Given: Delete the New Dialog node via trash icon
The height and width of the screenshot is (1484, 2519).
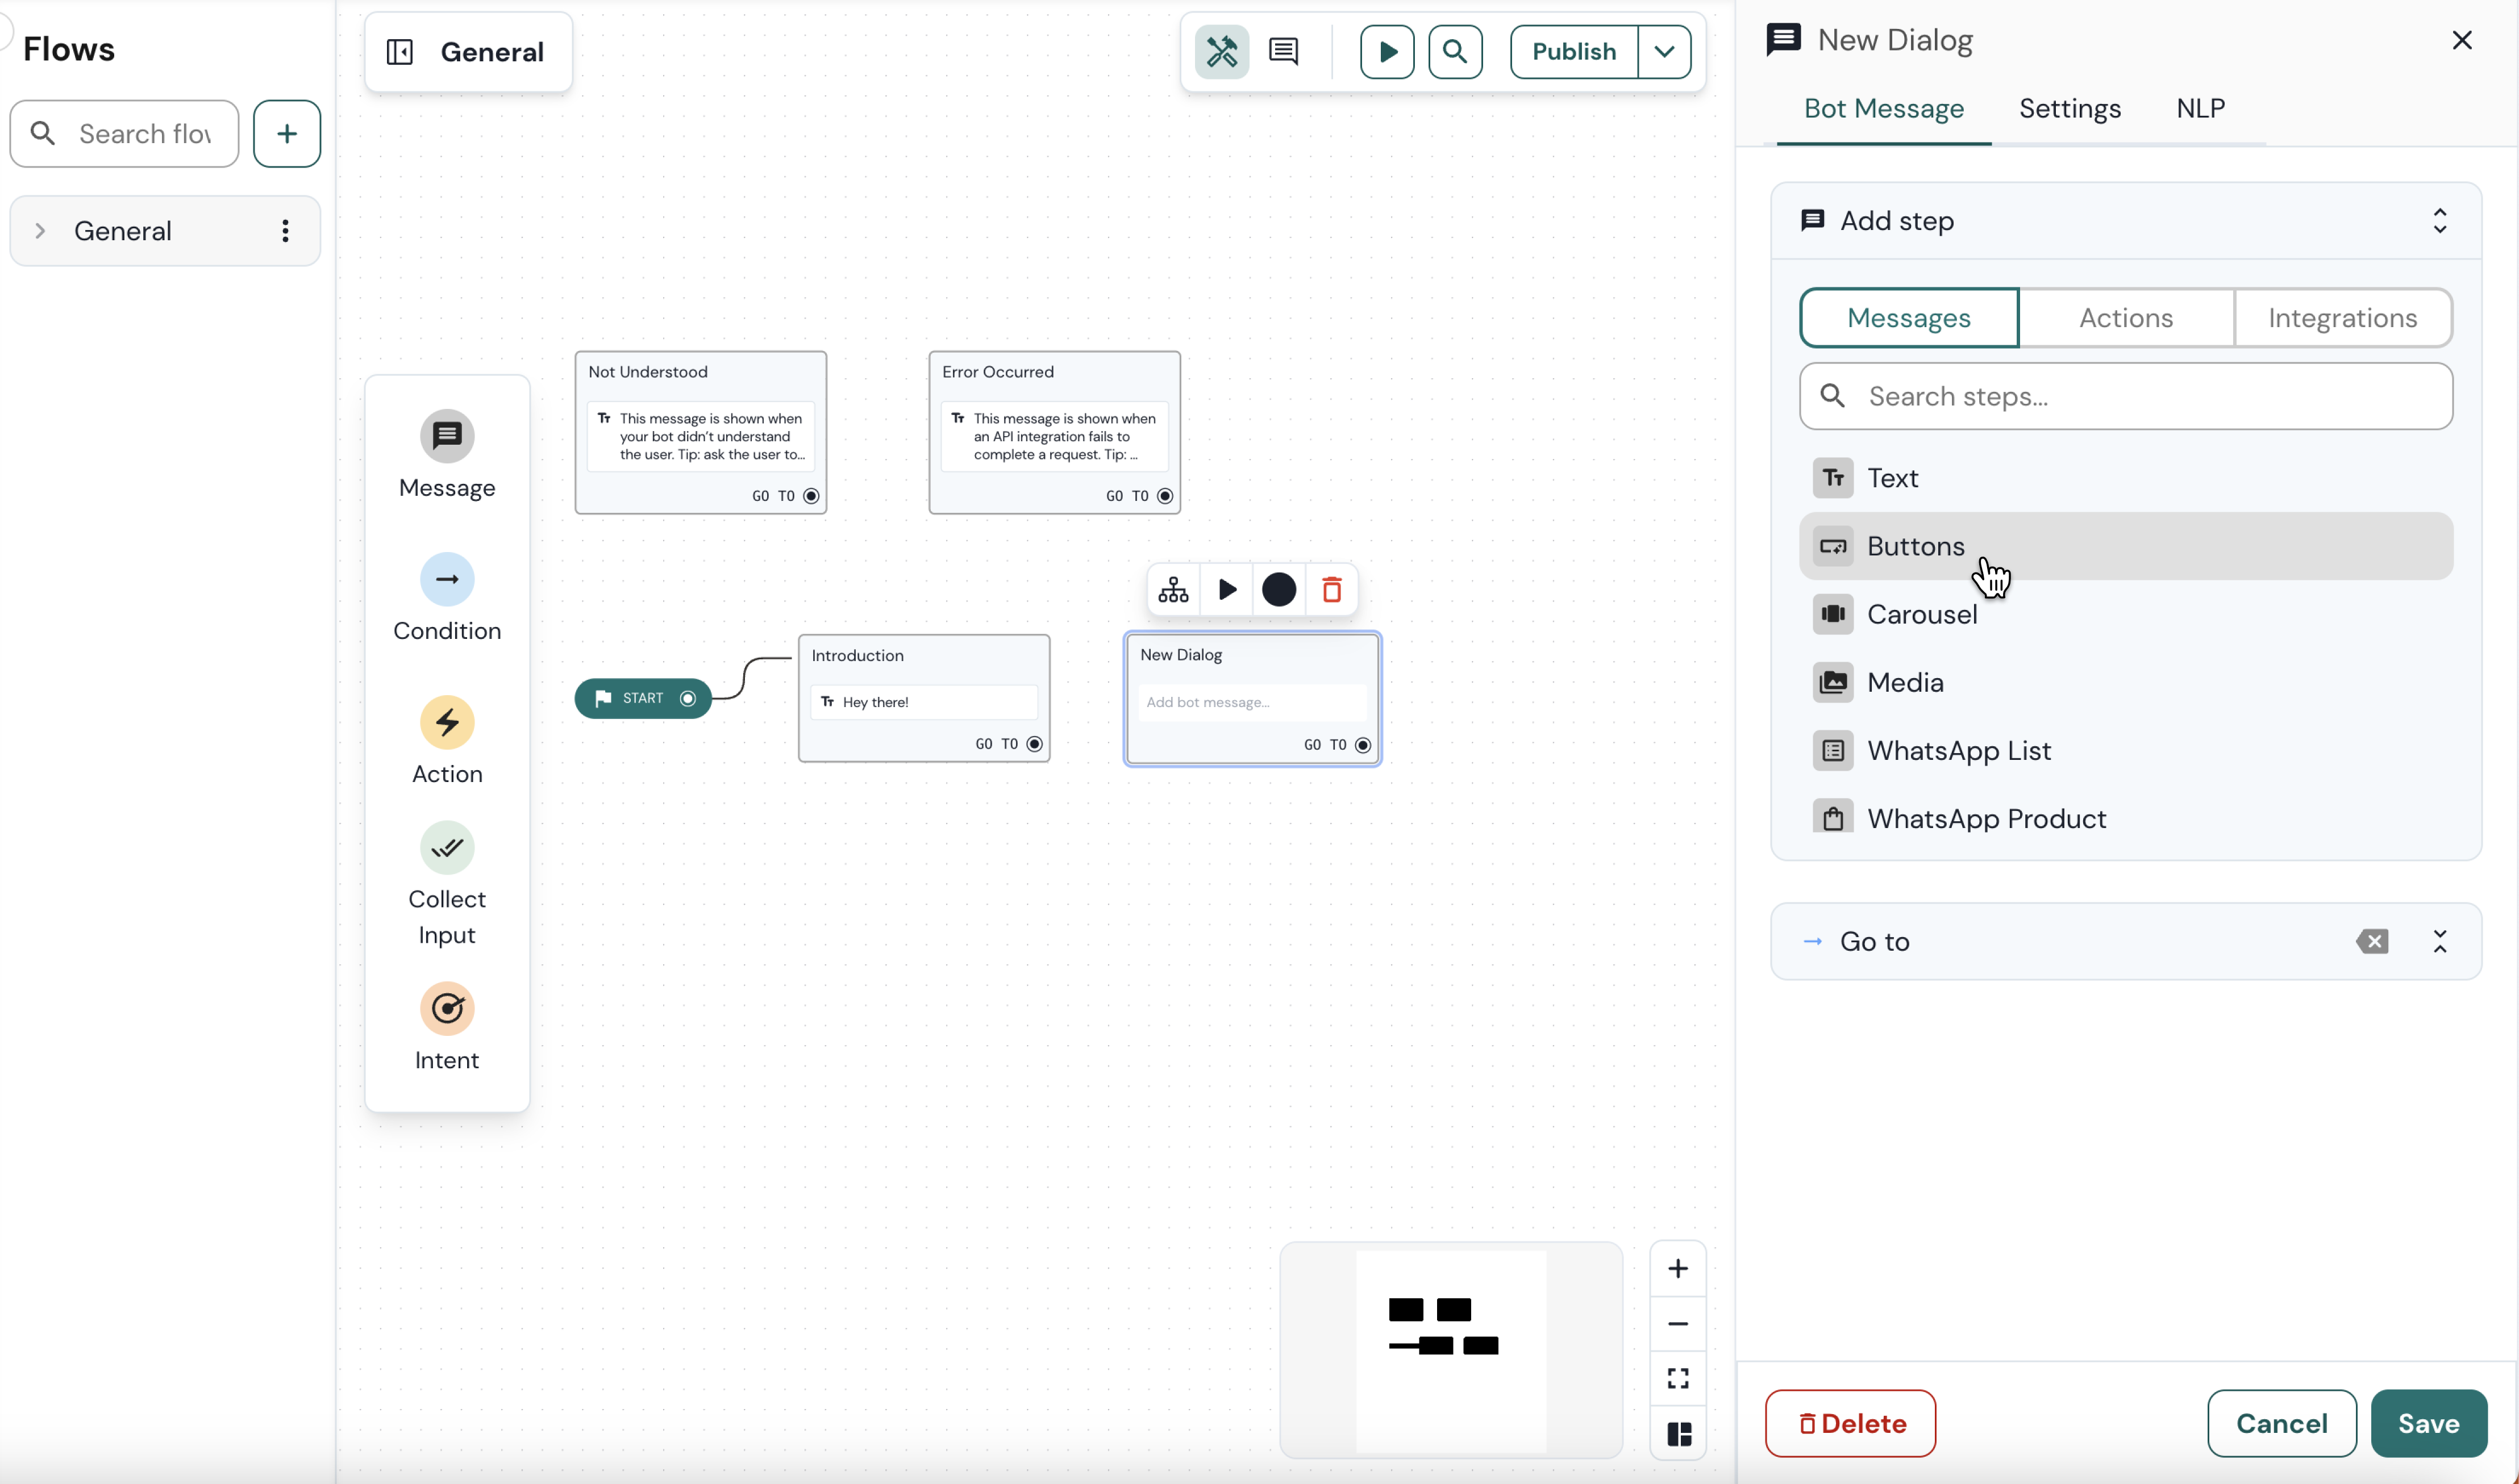Looking at the screenshot, I should coord(1331,590).
